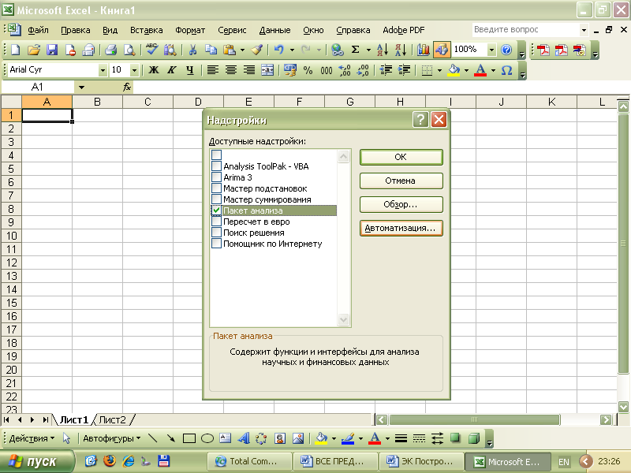Expand AutoSum functions arrow
Viewport: 631px width, 473px height.
pos(368,50)
